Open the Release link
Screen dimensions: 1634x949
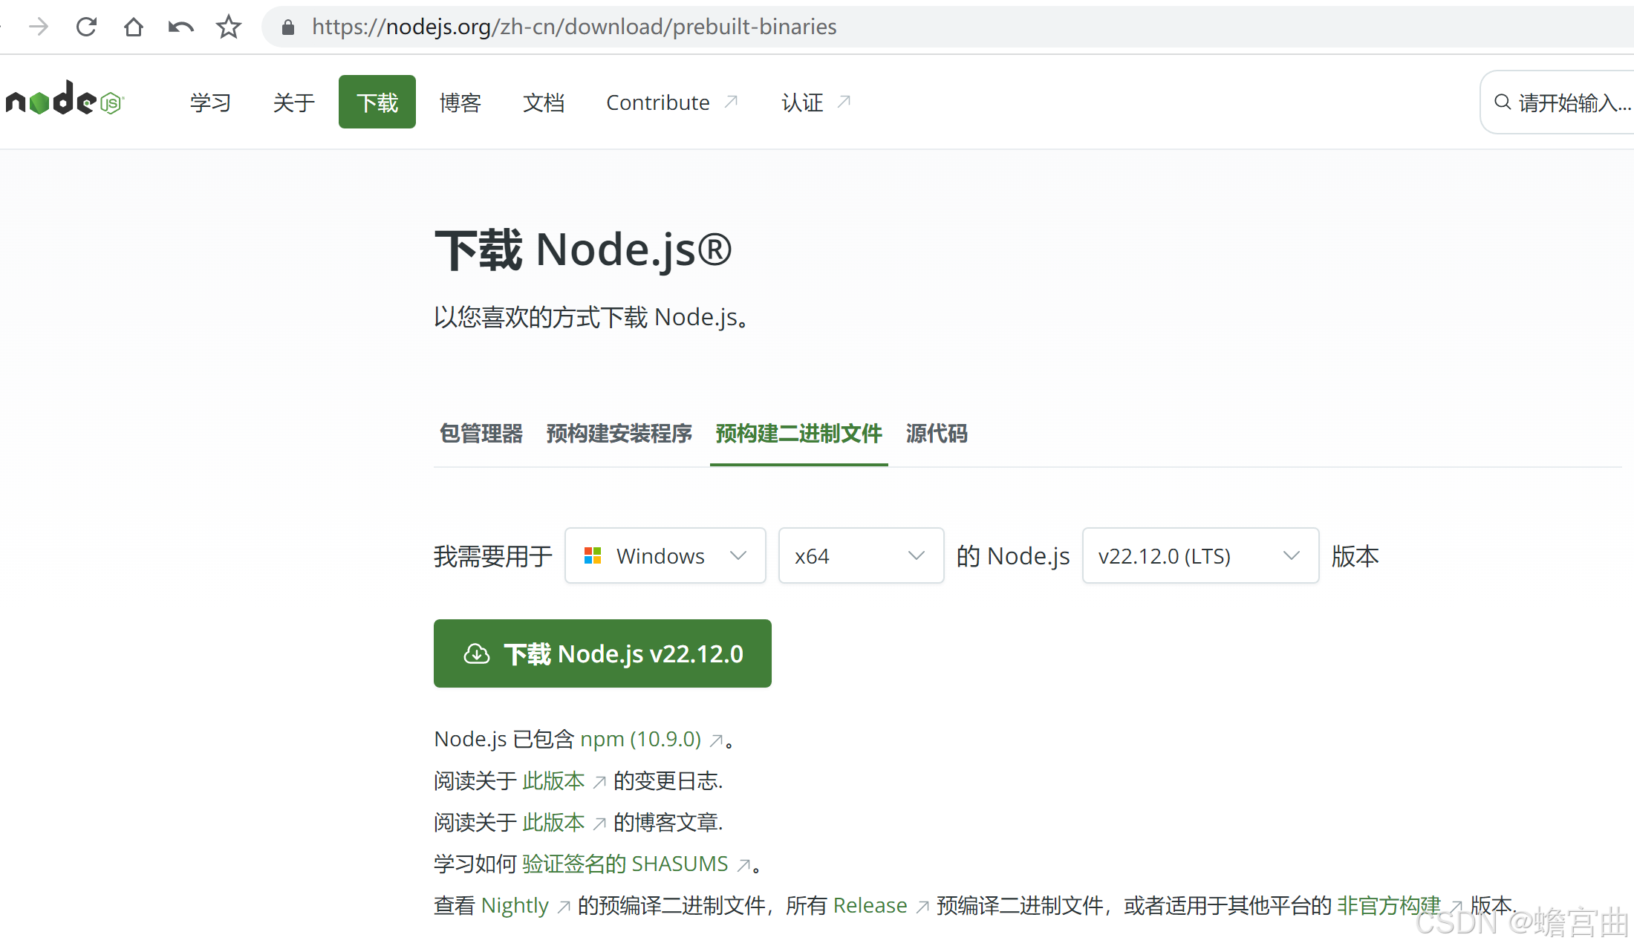coord(870,905)
